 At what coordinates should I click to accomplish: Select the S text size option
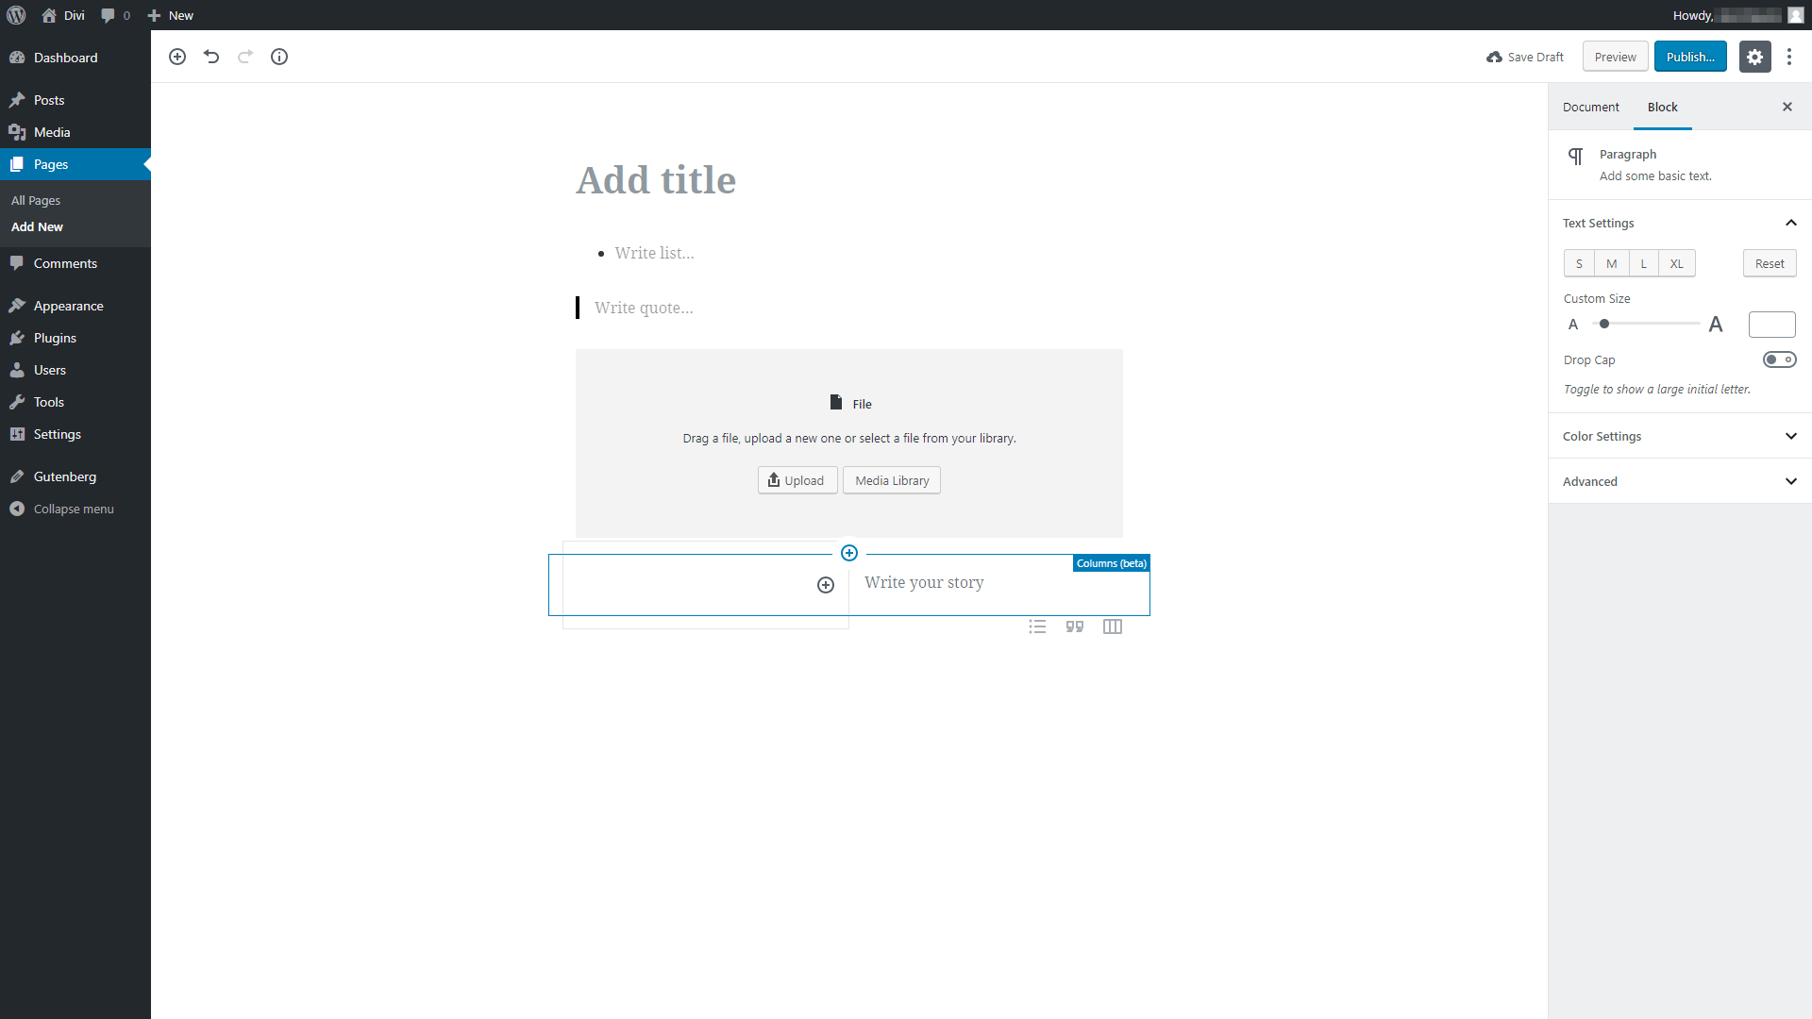[1579, 262]
